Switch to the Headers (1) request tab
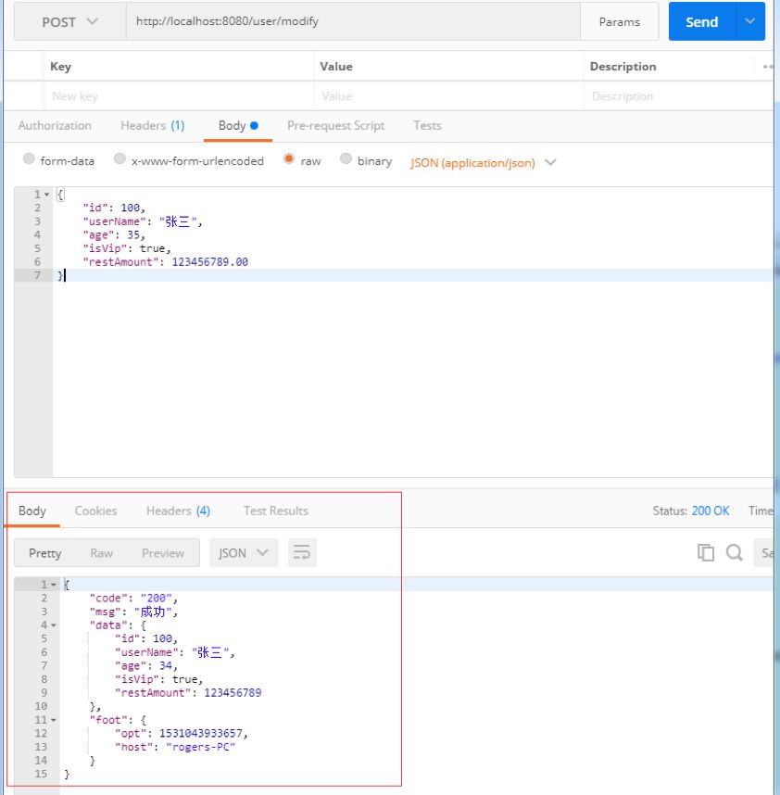Viewport: 780px width, 795px height. point(153,126)
